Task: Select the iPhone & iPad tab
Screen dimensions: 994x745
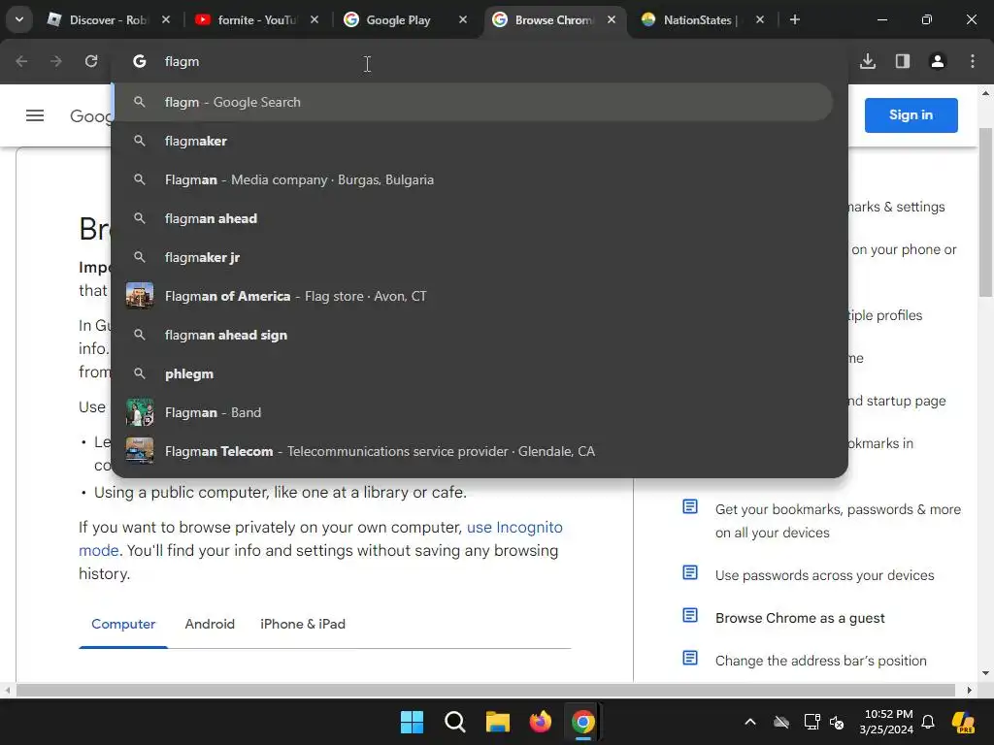Action: [303, 624]
